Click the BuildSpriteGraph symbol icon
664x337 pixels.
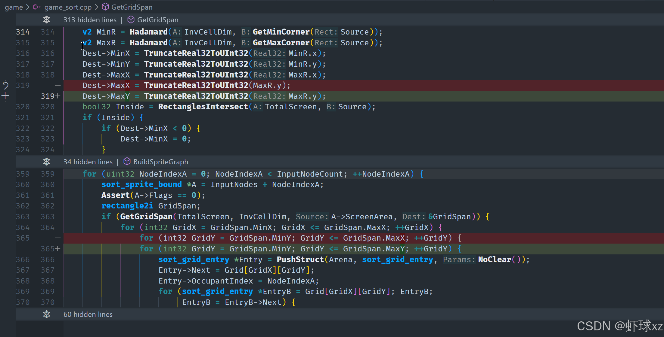tap(127, 162)
